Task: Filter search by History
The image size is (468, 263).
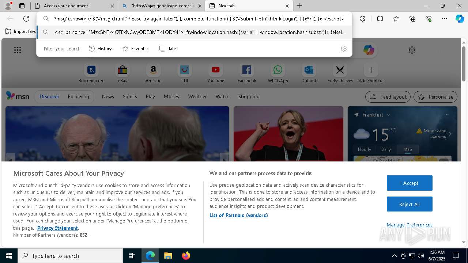Action: tap(101, 49)
